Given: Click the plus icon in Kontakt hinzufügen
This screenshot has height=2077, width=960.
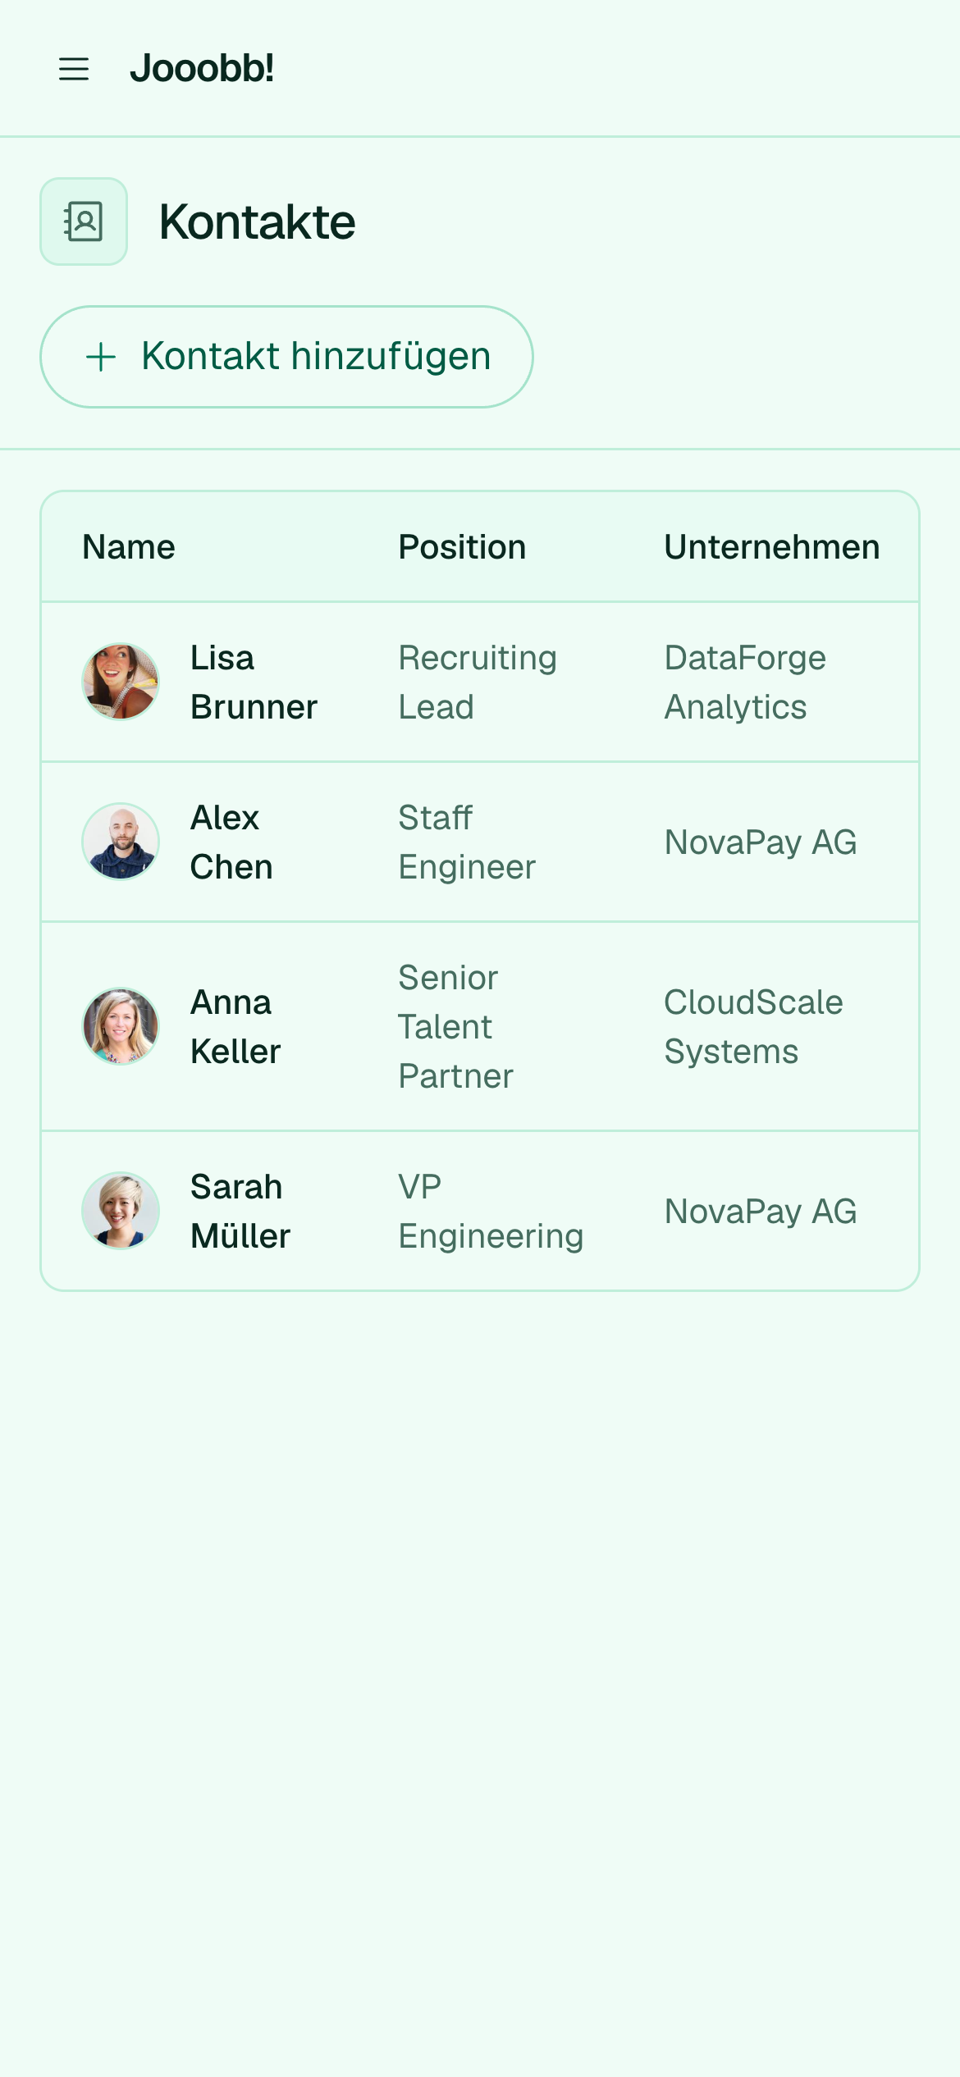Looking at the screenshot, I should (101, 357).
